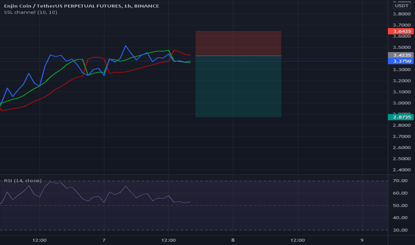Click the gray 3.4235 entry price label
The image size is (415, 245).
[401, 55]
